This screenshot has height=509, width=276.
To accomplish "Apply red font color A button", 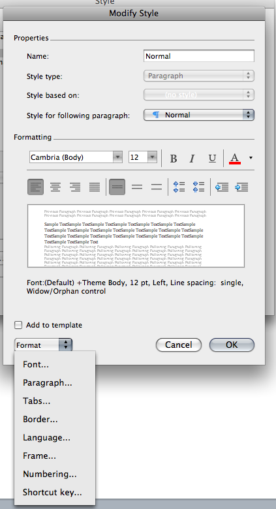I will point(235,158).
